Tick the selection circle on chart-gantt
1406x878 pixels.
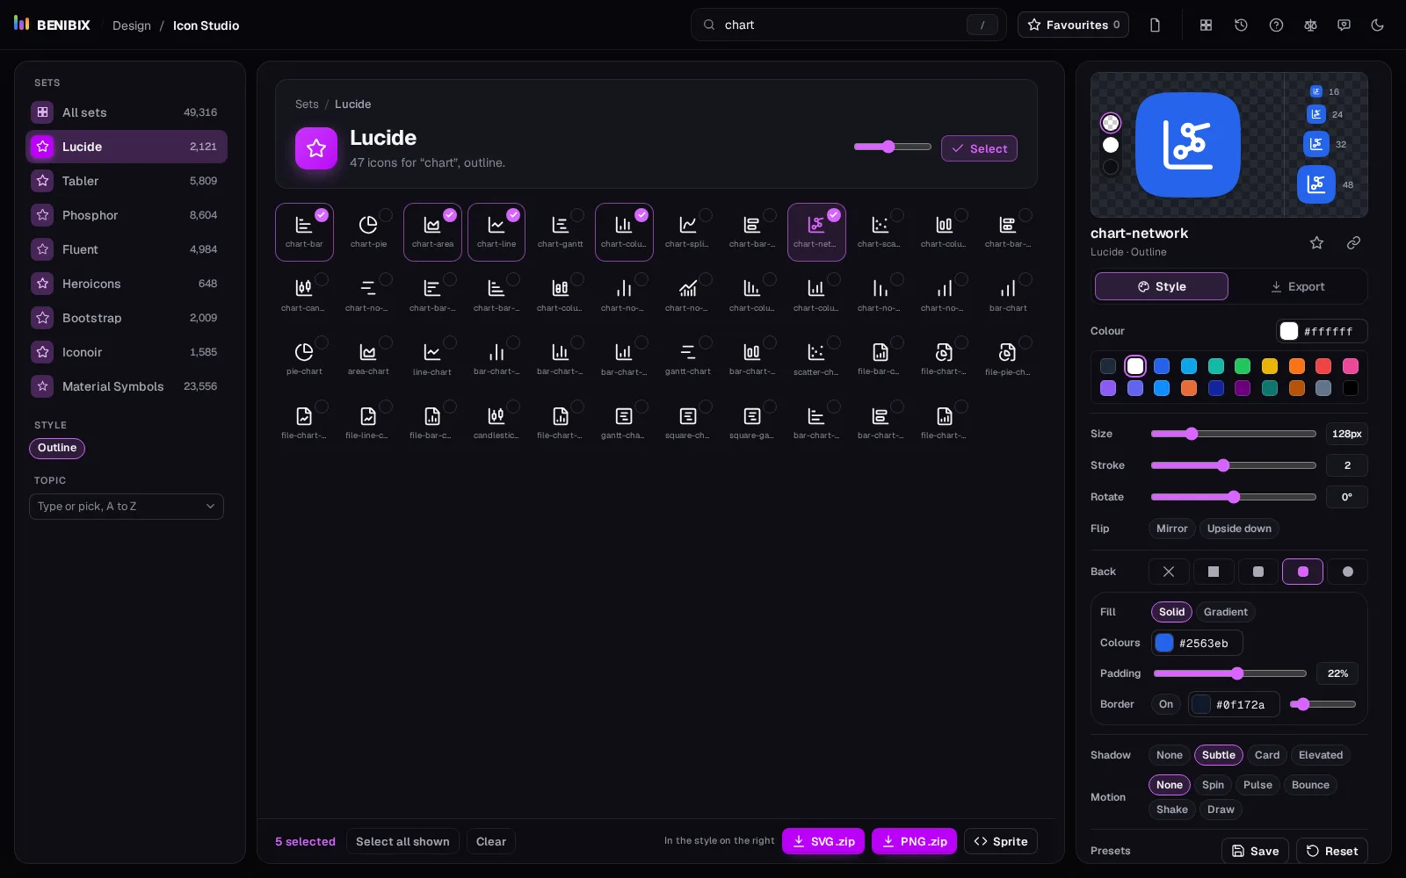pos(577,215)
